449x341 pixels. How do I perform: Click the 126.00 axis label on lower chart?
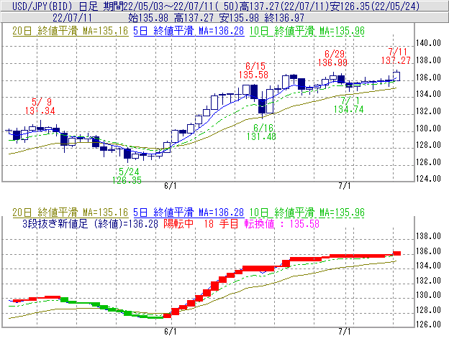[x=428, y=324]
